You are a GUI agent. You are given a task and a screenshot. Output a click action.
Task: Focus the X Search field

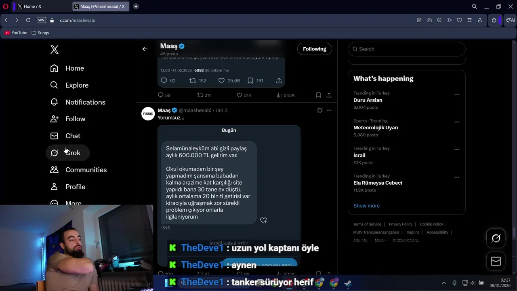coord(407,49)
